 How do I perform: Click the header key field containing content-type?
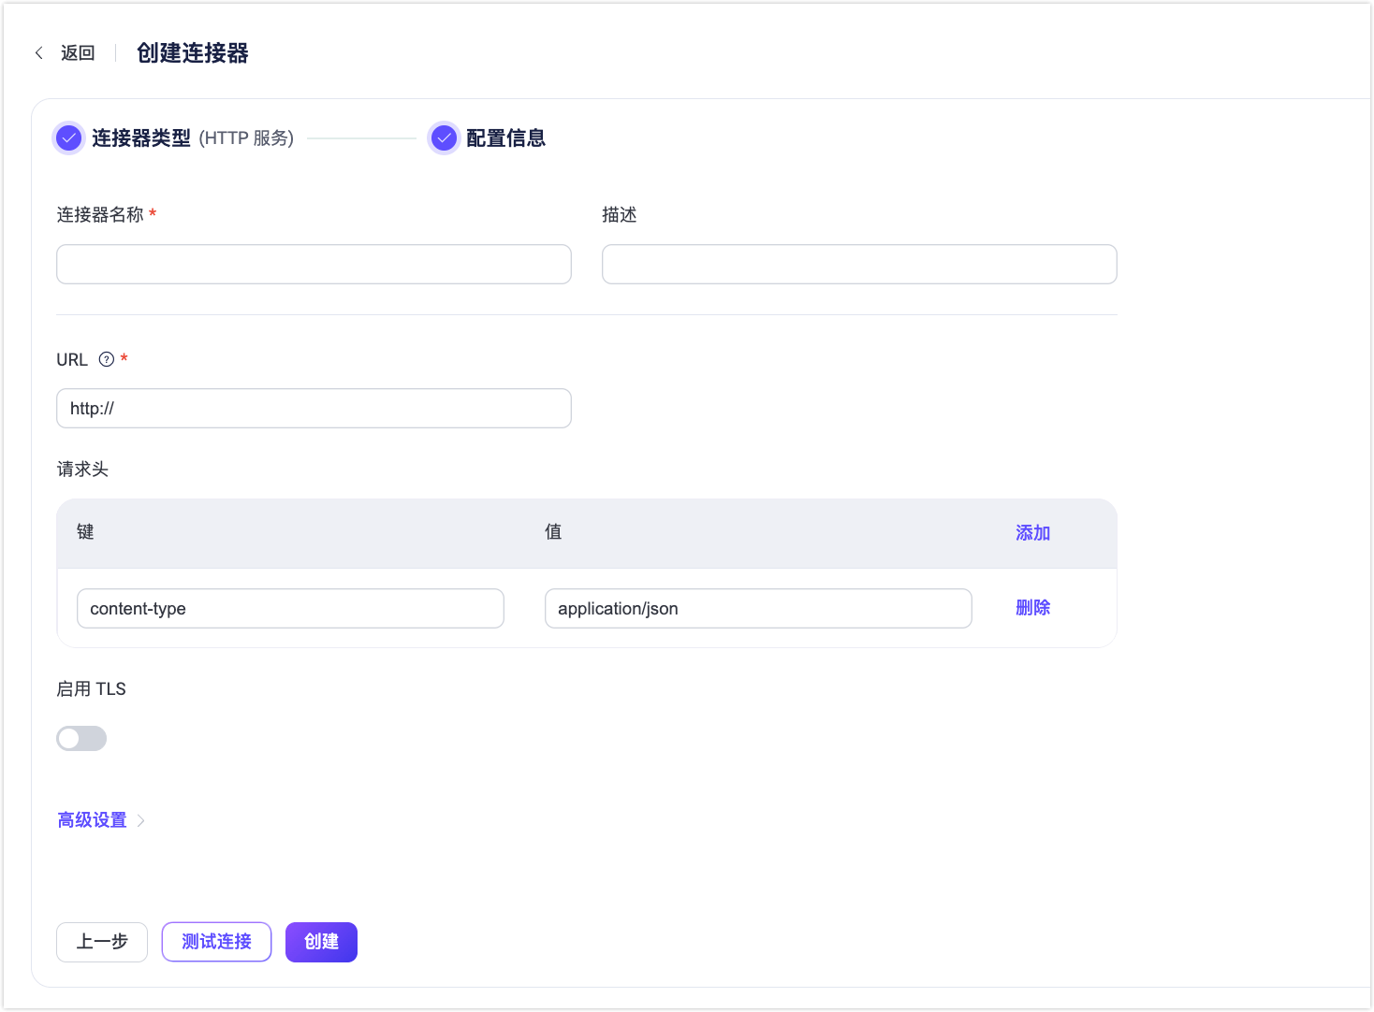(x=290, y=608)
